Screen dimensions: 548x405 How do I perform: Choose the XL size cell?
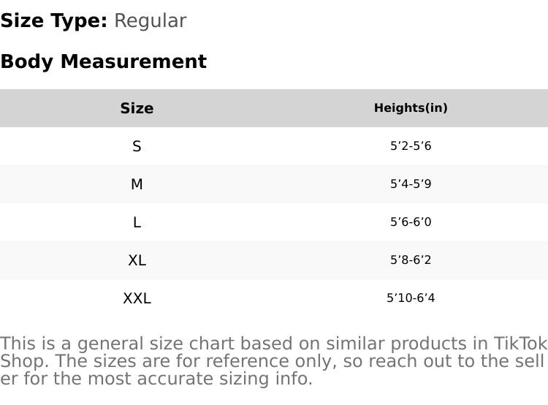137,261
